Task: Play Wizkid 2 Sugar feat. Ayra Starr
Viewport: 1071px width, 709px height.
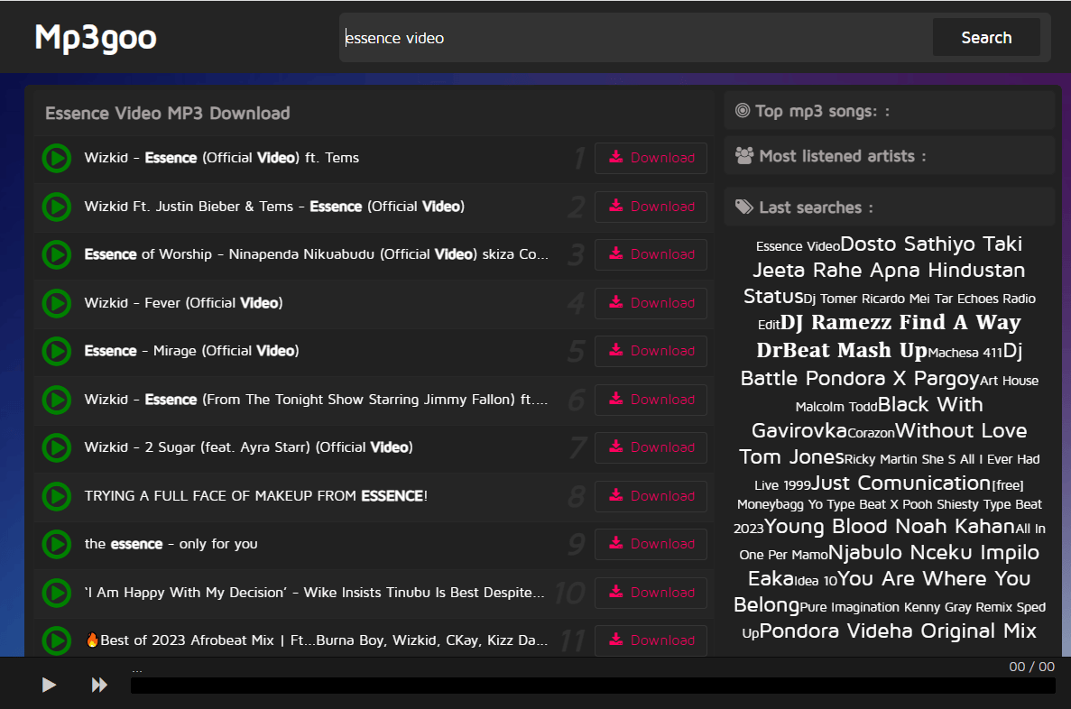Action: tap(57, 447)
